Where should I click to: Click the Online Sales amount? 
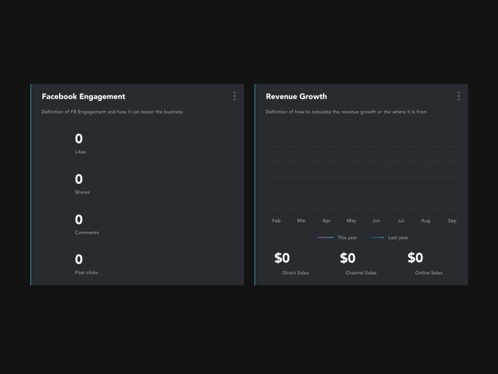pos(415,258)
